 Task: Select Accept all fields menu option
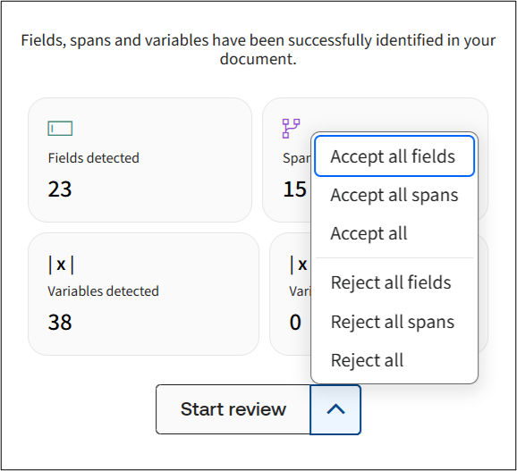pos(394,156)
